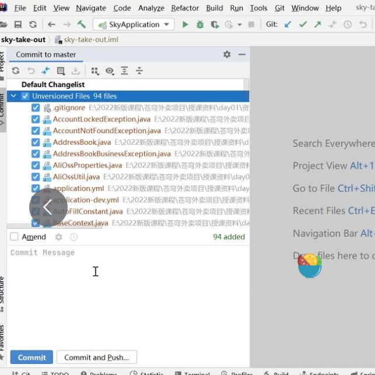Expand All in the changes tree
Screen dimensions: 375x375
[124, 71]
